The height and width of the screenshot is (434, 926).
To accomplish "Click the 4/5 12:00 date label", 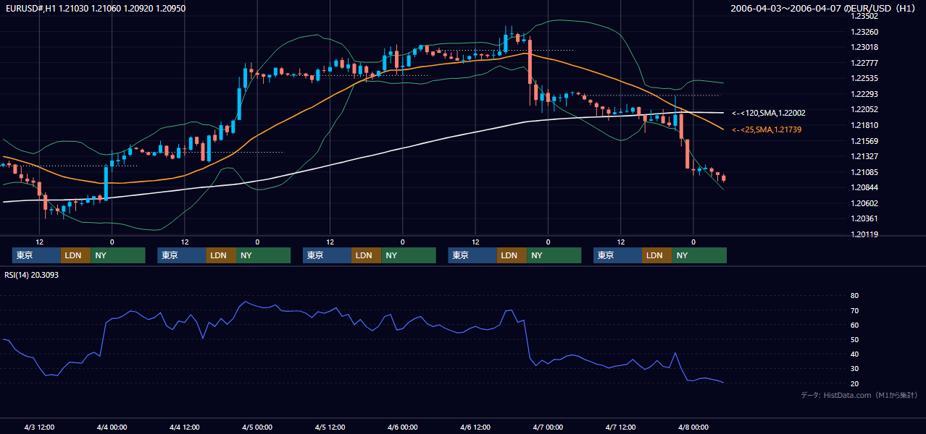I will 330,427.
